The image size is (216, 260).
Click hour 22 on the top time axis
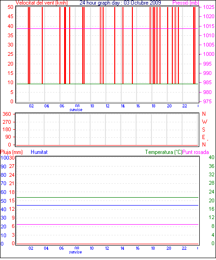tap(184, 106)
